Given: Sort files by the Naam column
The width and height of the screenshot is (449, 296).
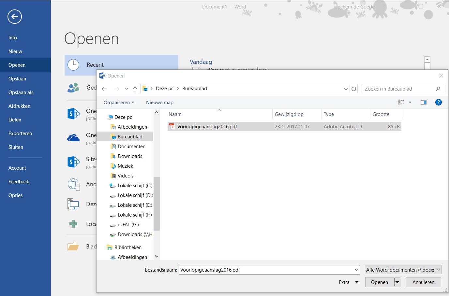Looking at the screenshot, I should [219, 114].
